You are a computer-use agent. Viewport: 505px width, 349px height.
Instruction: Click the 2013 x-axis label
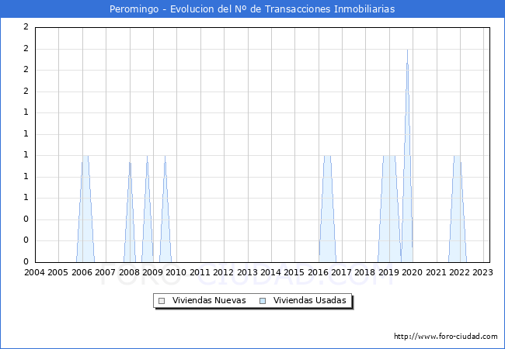pos(247,272)
